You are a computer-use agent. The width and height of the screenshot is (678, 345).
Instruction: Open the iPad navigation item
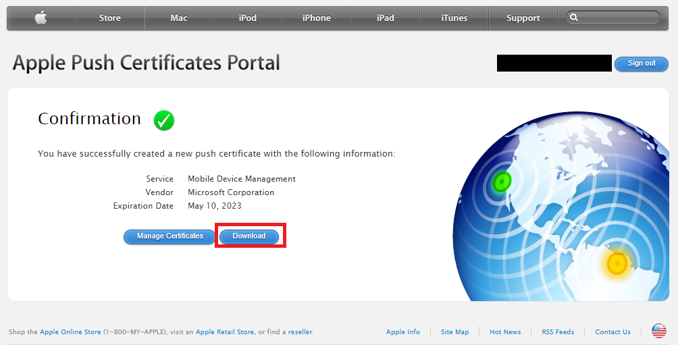tap(386, 18)
